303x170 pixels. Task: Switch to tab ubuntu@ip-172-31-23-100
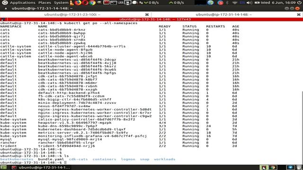click(72, 15)
